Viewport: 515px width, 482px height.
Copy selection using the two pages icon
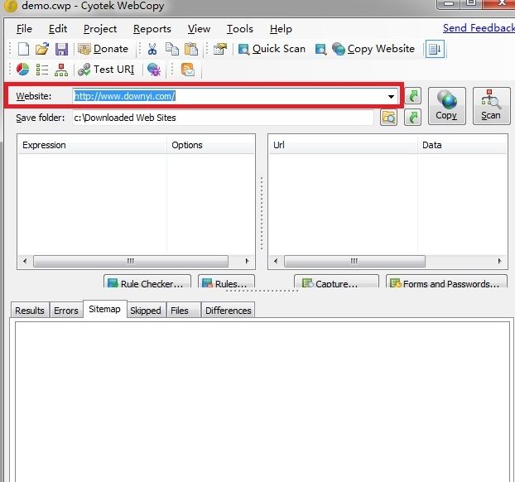tap(171, 50)
